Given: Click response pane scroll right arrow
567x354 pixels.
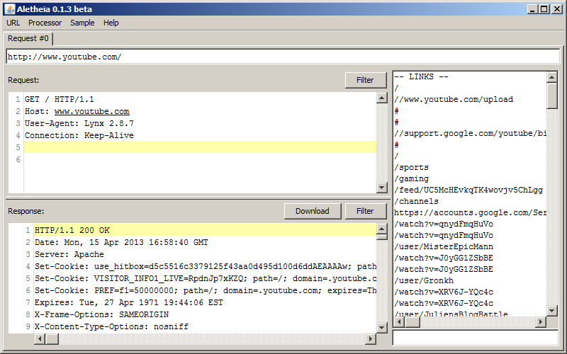Looking at the screenshot, I should click(370, 339).
